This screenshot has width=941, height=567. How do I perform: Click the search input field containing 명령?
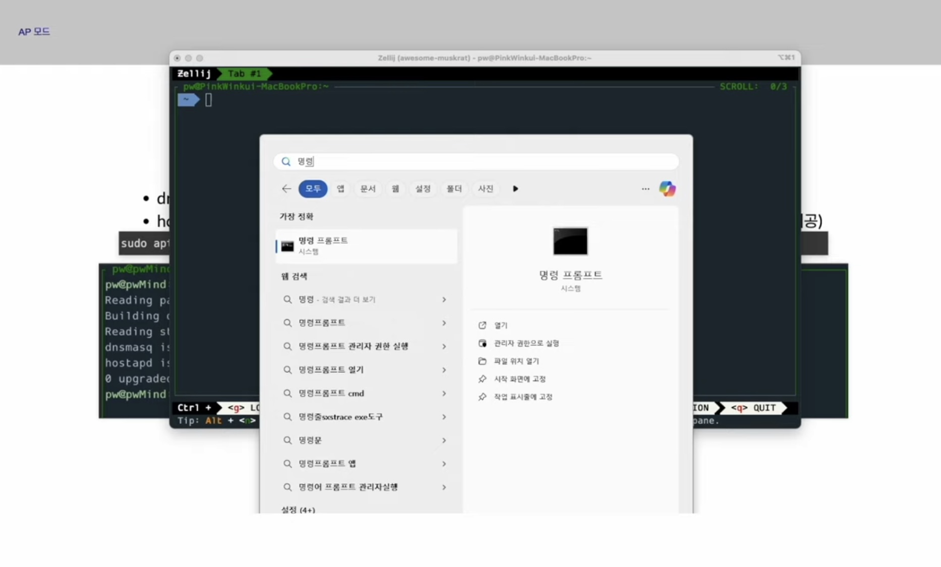(476, 161)
